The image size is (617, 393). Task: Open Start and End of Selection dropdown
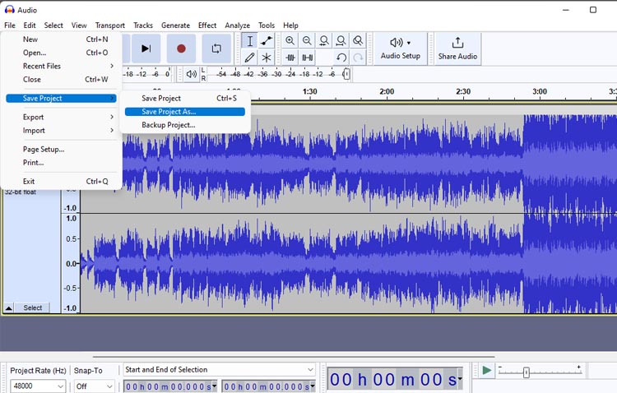pyautogui.click(x=219, y=370)
